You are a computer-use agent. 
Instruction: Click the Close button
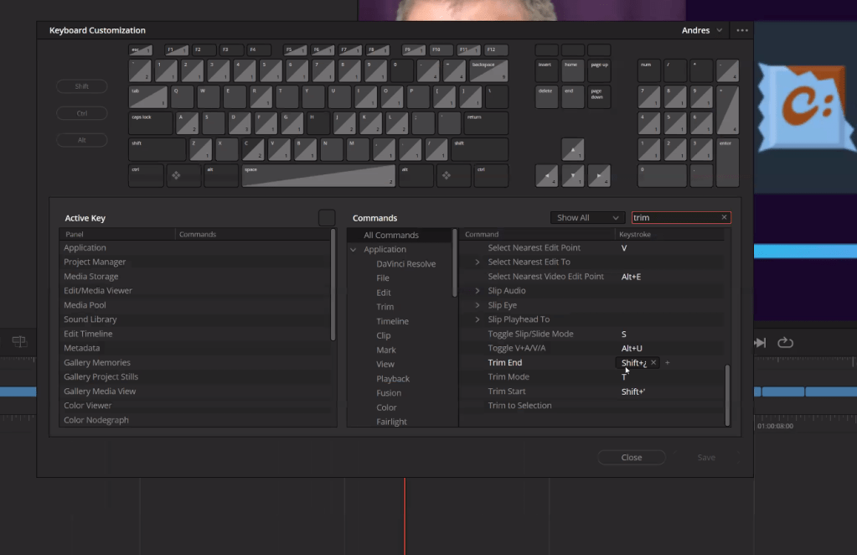click(632, 457)
